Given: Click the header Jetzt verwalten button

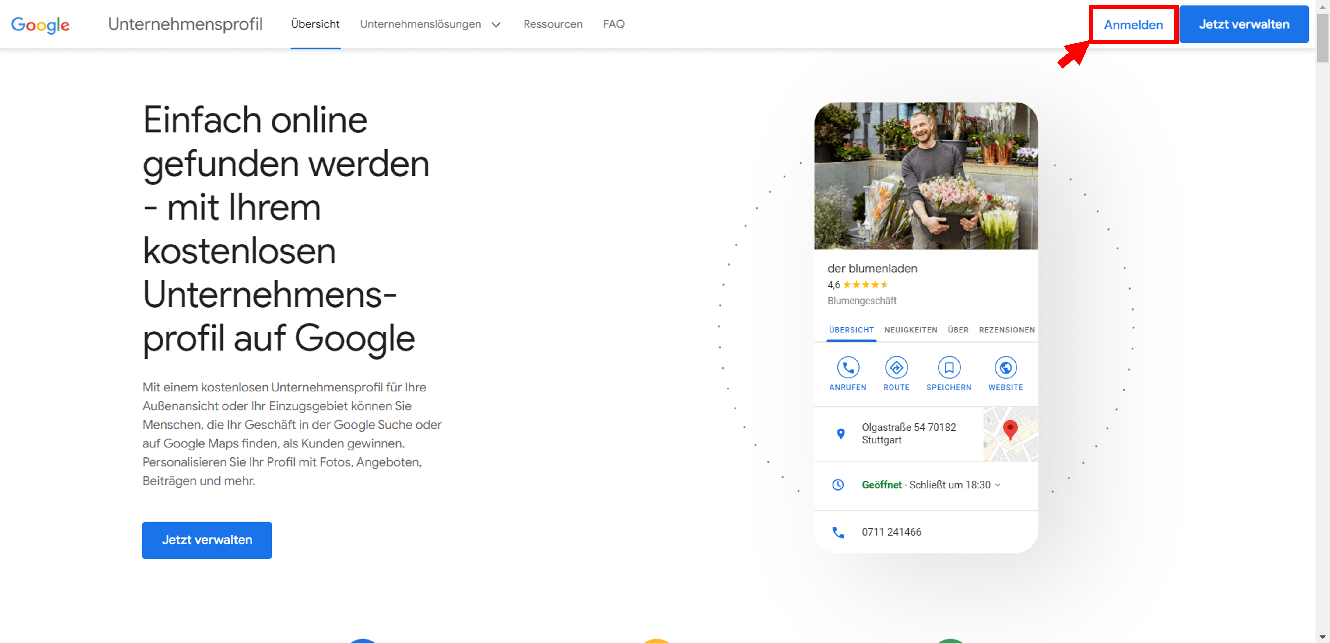Looking at the screenshot, I should [x=1243, y=24].
